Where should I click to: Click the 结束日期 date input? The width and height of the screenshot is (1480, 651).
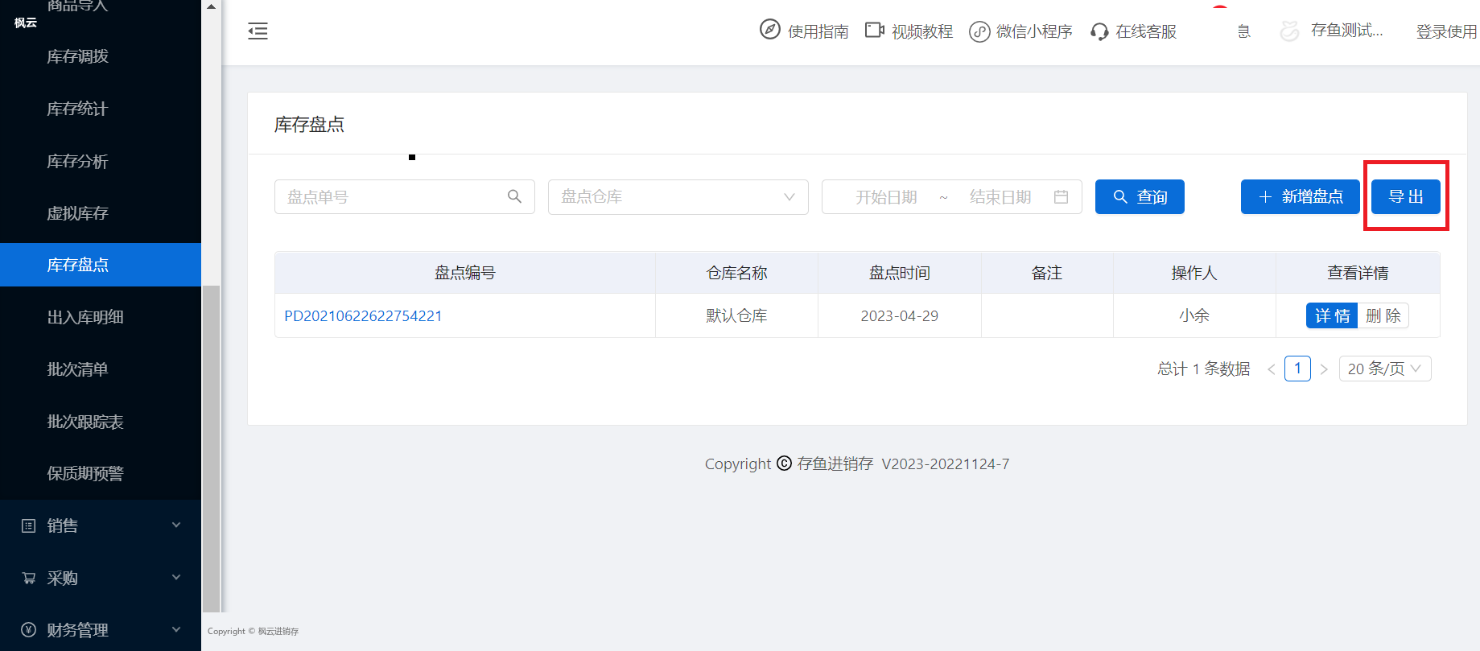(x=1000, y=197)
